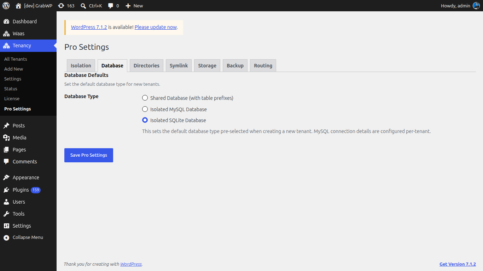Click the admin avatar icon
The image size is (483, 271).
tap(476, 6)
